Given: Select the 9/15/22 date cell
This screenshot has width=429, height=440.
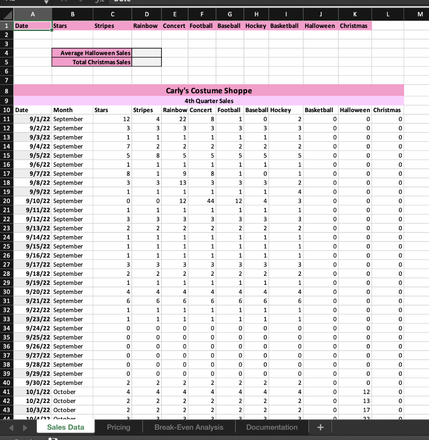Looking at the screenshot, I should pyautogui.click(x=33, y=246).
